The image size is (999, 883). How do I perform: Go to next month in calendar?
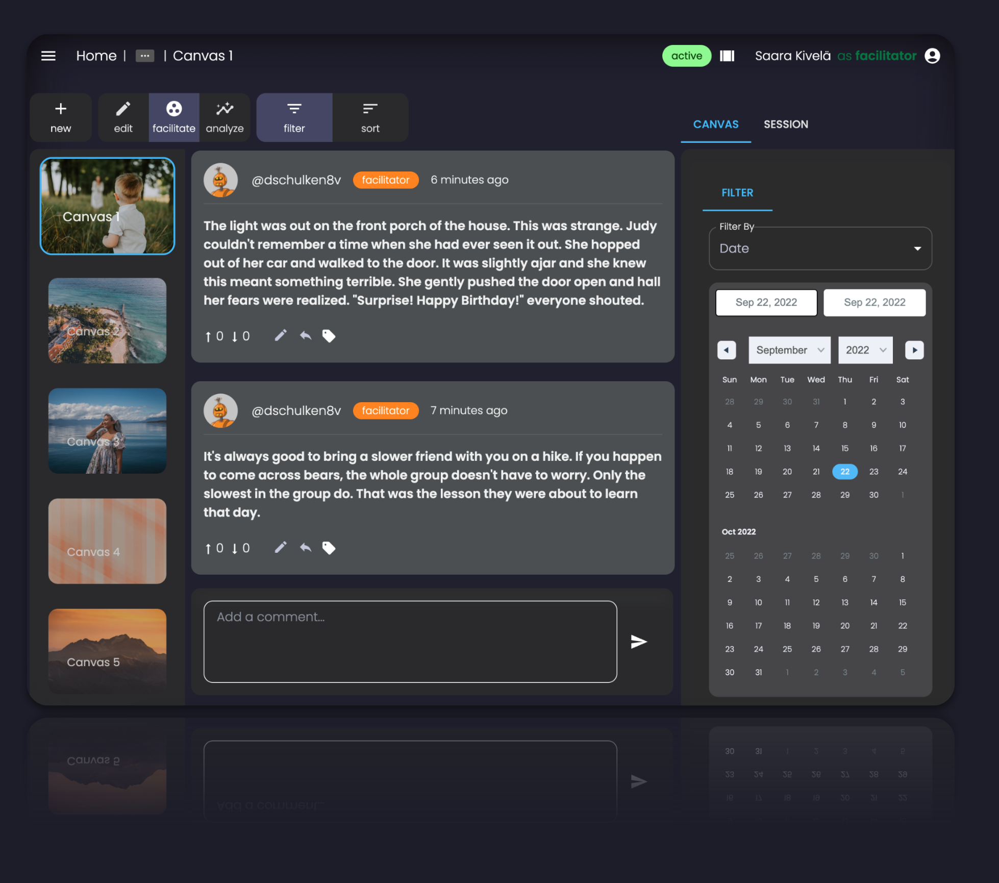click(914, 350)
